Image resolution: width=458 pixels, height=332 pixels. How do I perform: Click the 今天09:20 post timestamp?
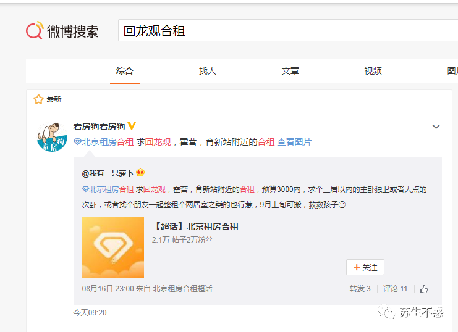90,313
